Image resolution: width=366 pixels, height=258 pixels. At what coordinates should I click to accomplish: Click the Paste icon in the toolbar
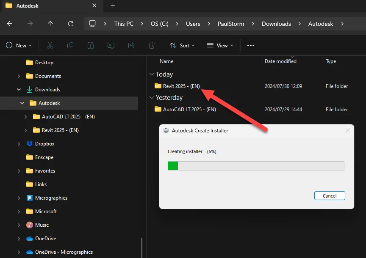click(90, 45)
